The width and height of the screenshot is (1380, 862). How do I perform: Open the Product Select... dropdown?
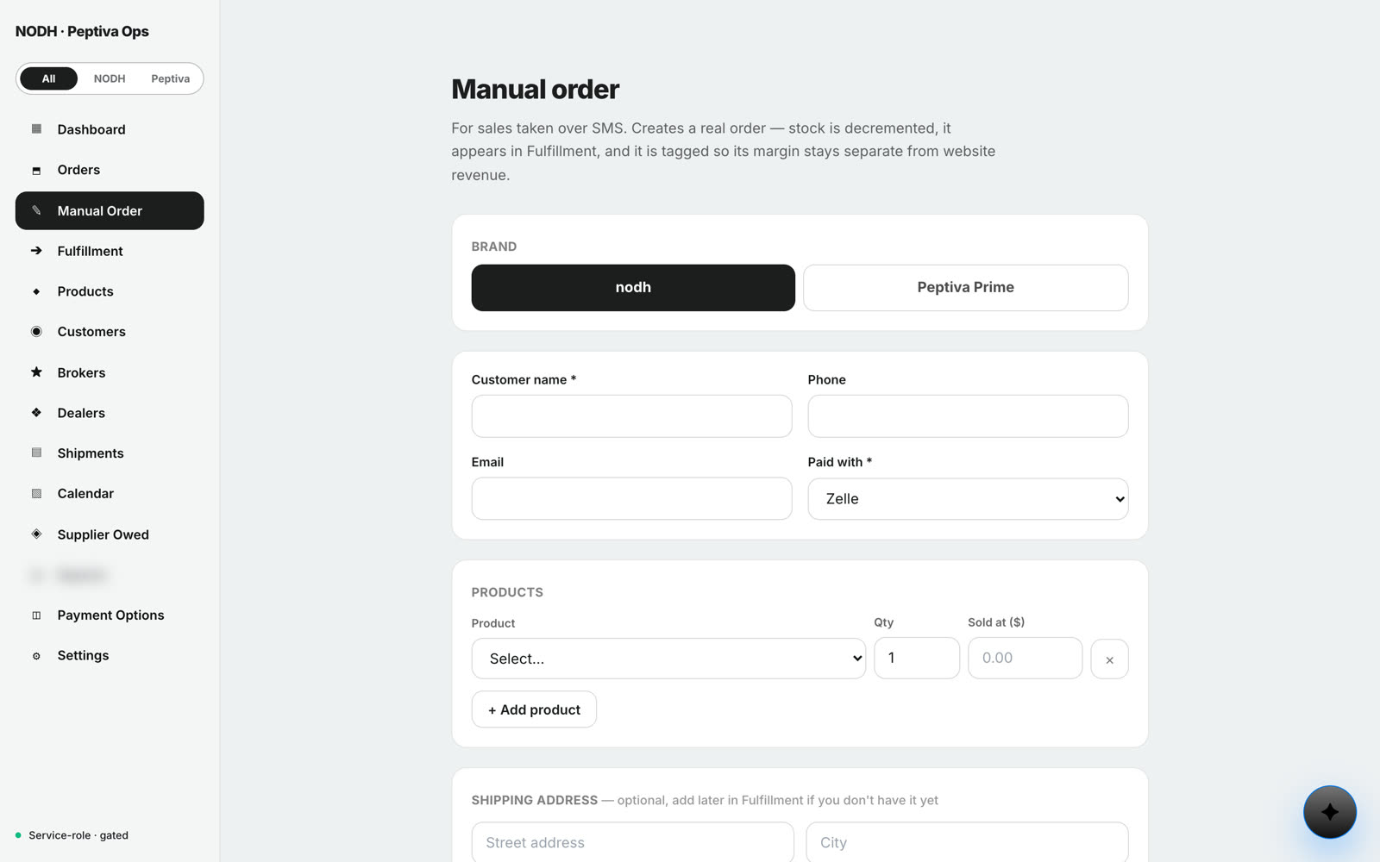coord(668,659)
